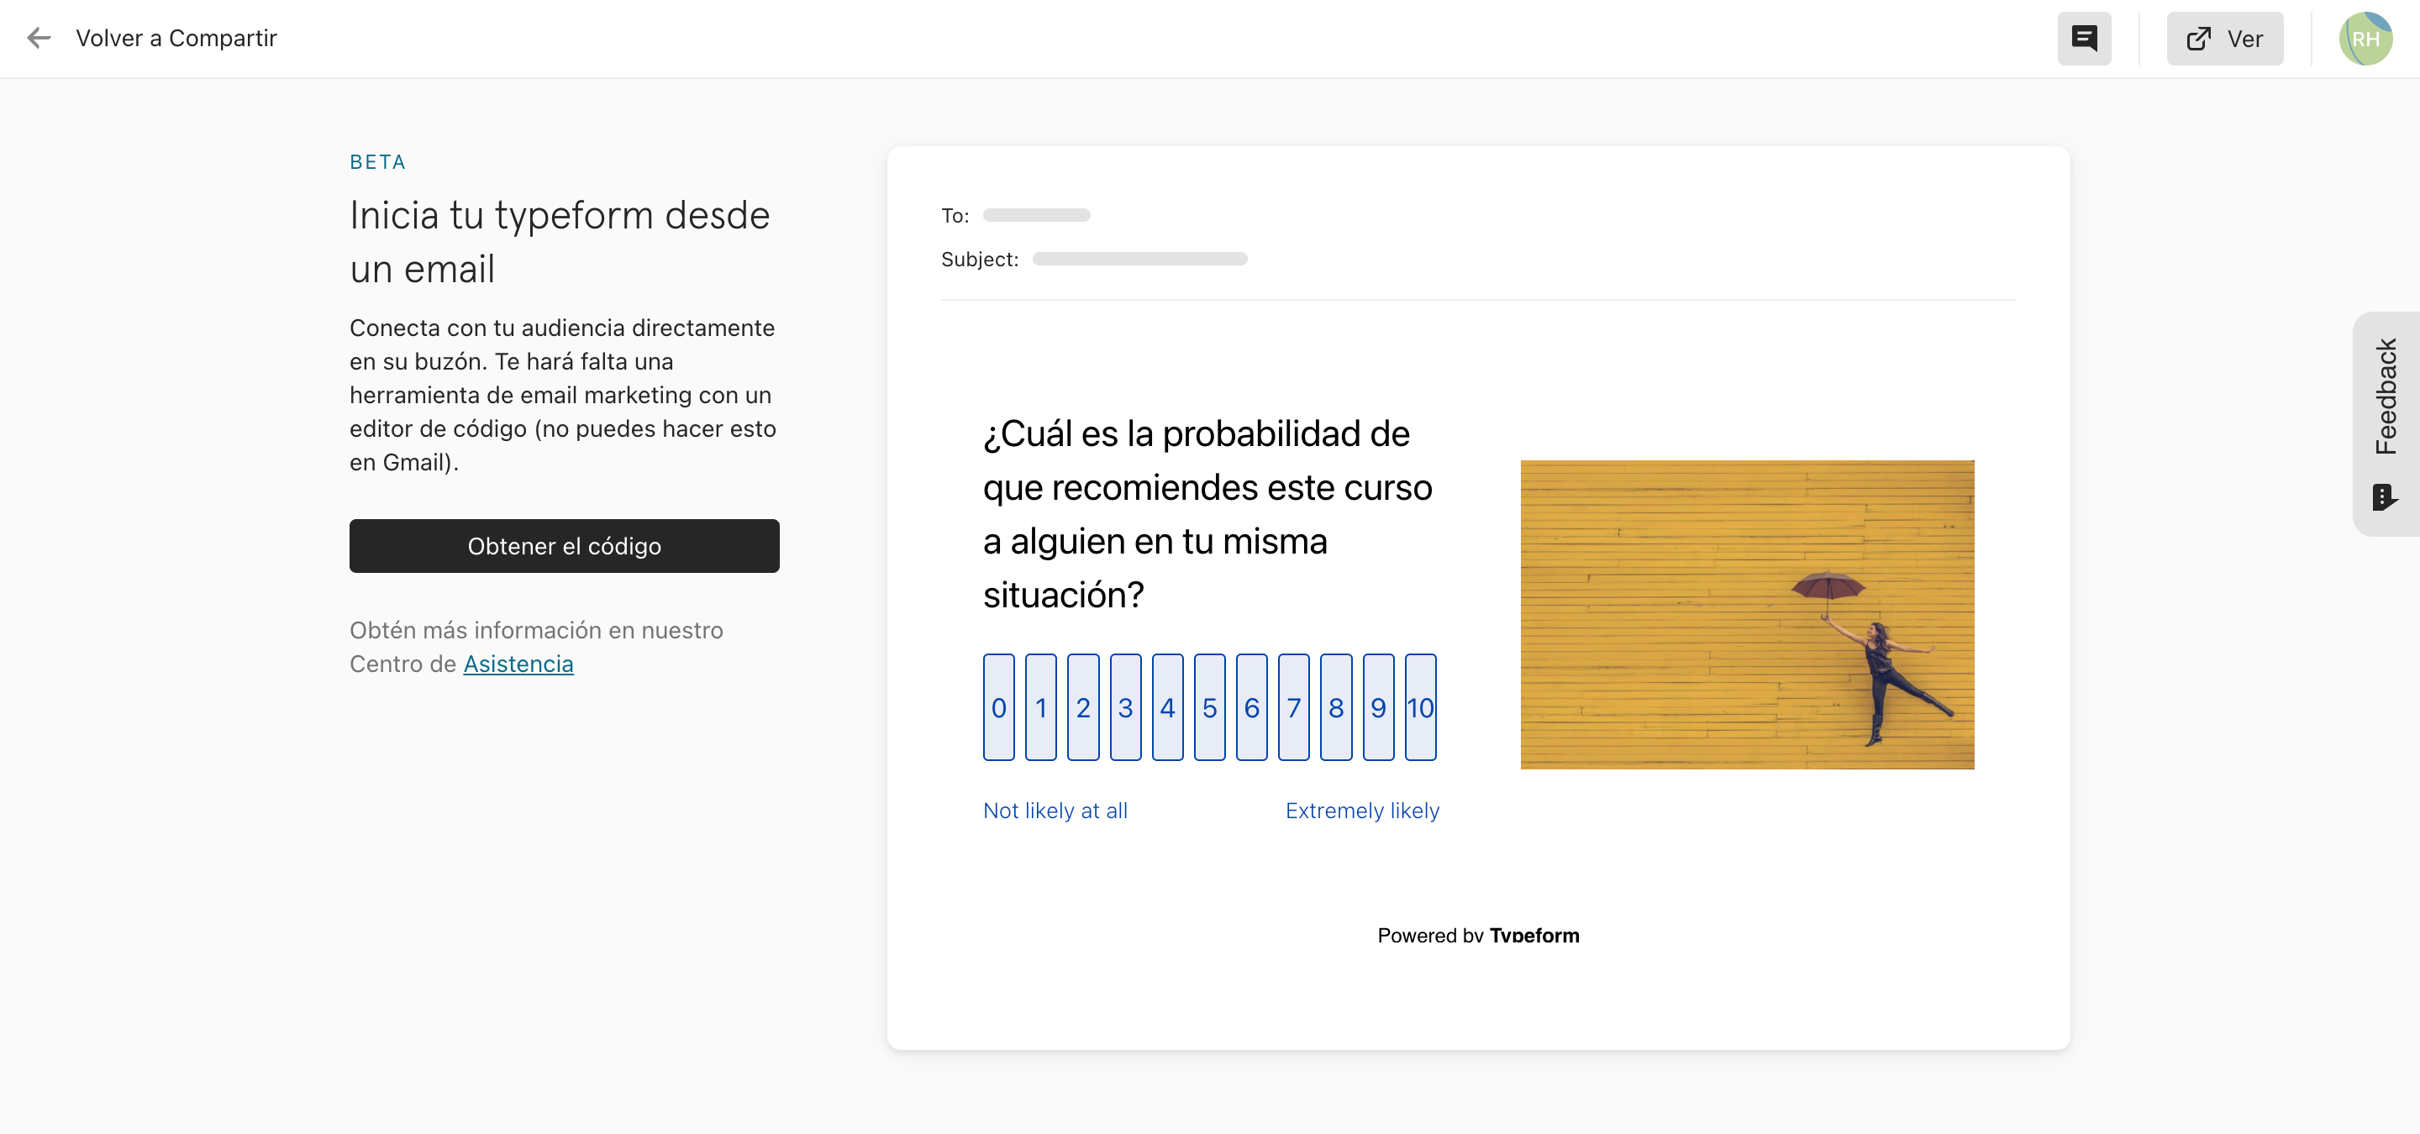Click the 'Not likely at all' label
Screen dimensions: 2420x1134
coord(1055,810)
